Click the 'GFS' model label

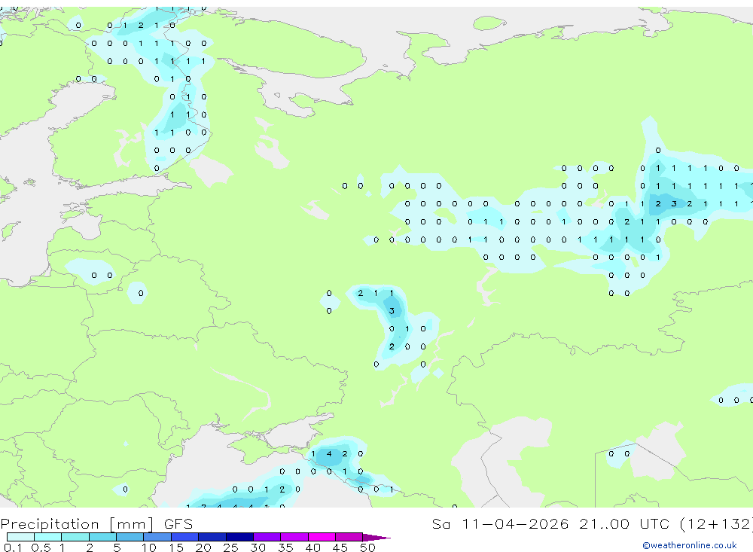click(178, 523)
